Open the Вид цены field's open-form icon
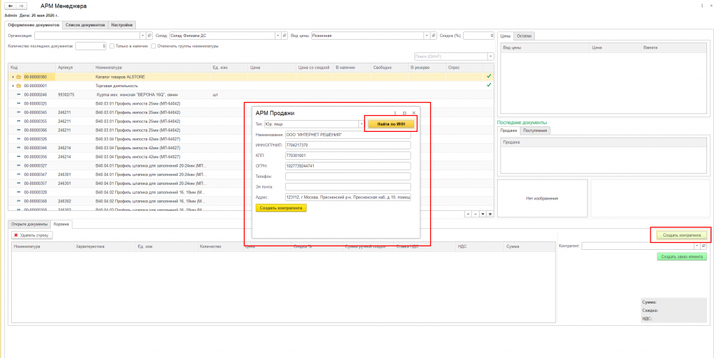The image size is (714, 358). point(434,35)
